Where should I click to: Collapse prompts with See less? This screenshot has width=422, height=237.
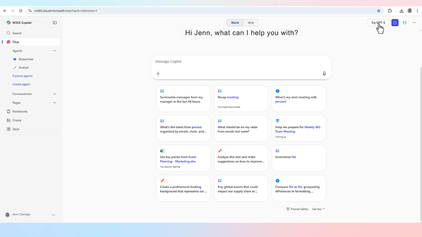(x=318, y=209)
